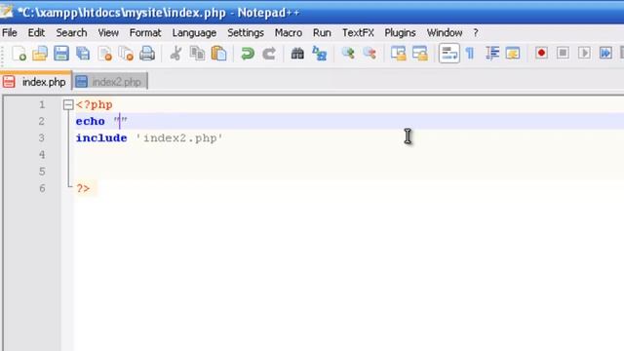624x351 pixels.
Task: Toggle indent guide display
Action: [491, 54]
